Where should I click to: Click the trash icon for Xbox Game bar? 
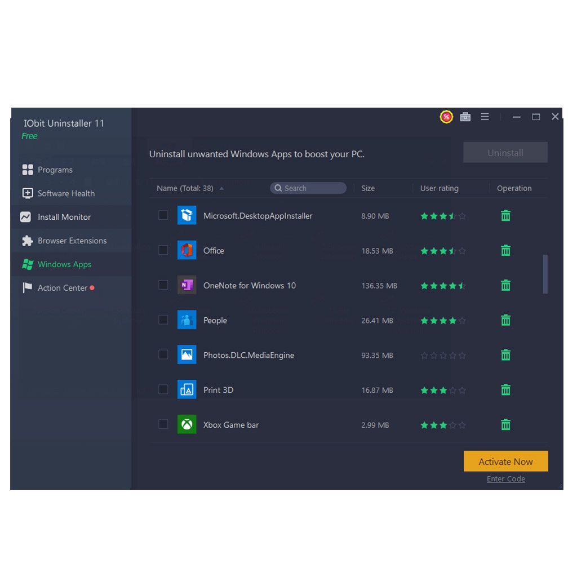[x=505, y=425]
